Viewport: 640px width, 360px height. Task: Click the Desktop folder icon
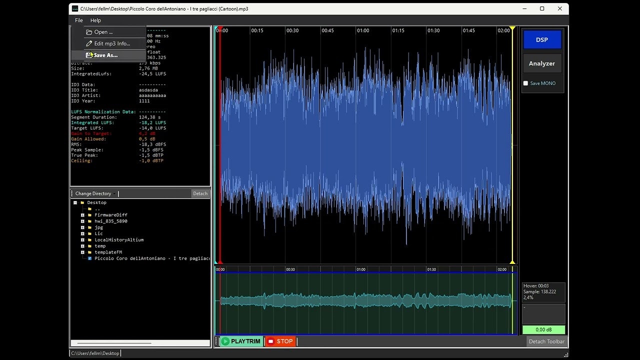82,202
